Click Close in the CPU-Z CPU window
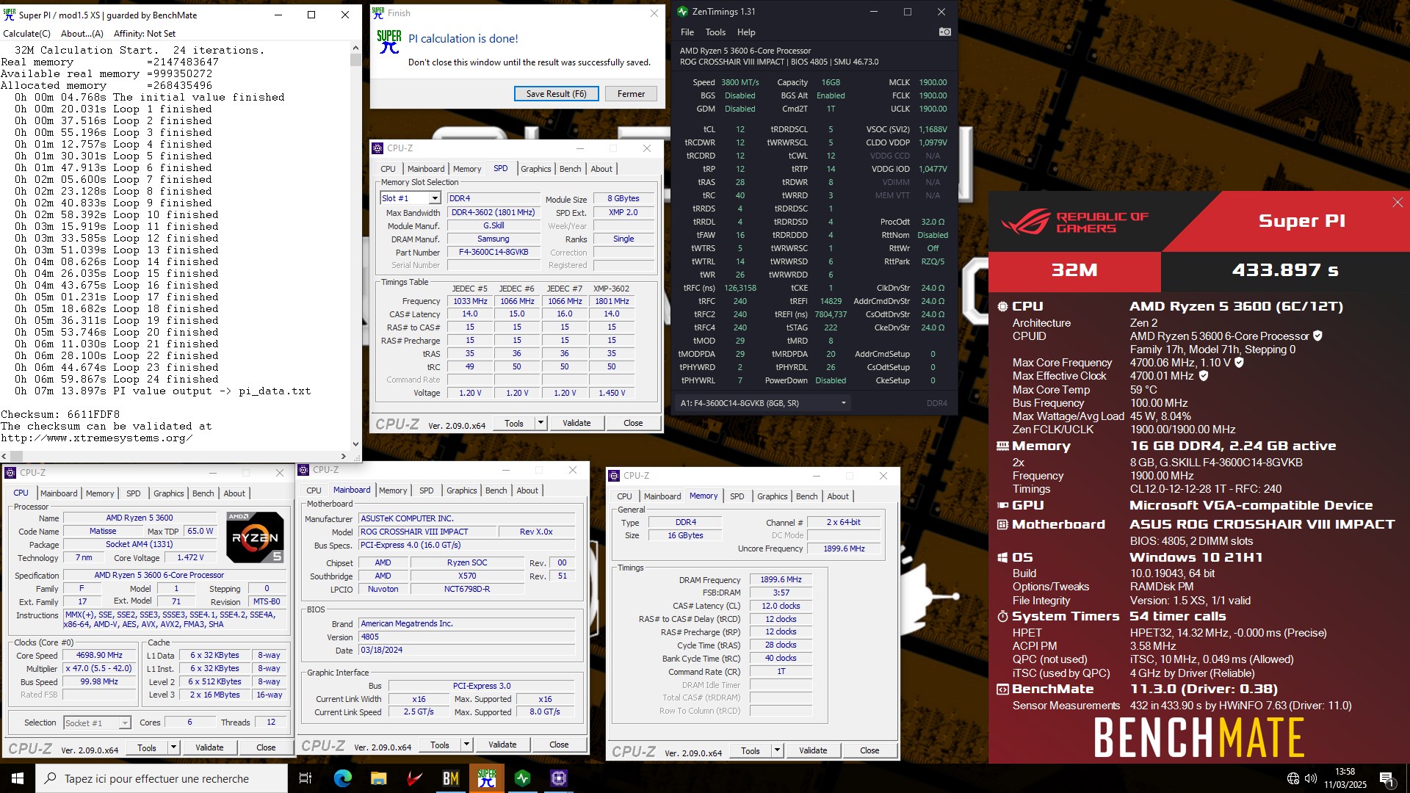Viewport: 1410px width, 793px height. 266,747
